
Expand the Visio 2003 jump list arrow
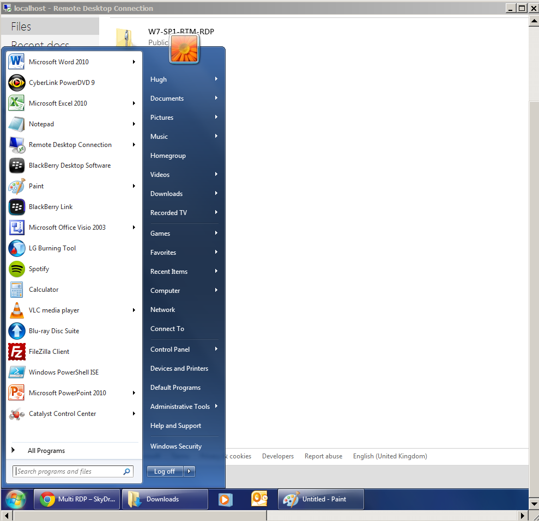pyautogui.click(x=134, y=228)
